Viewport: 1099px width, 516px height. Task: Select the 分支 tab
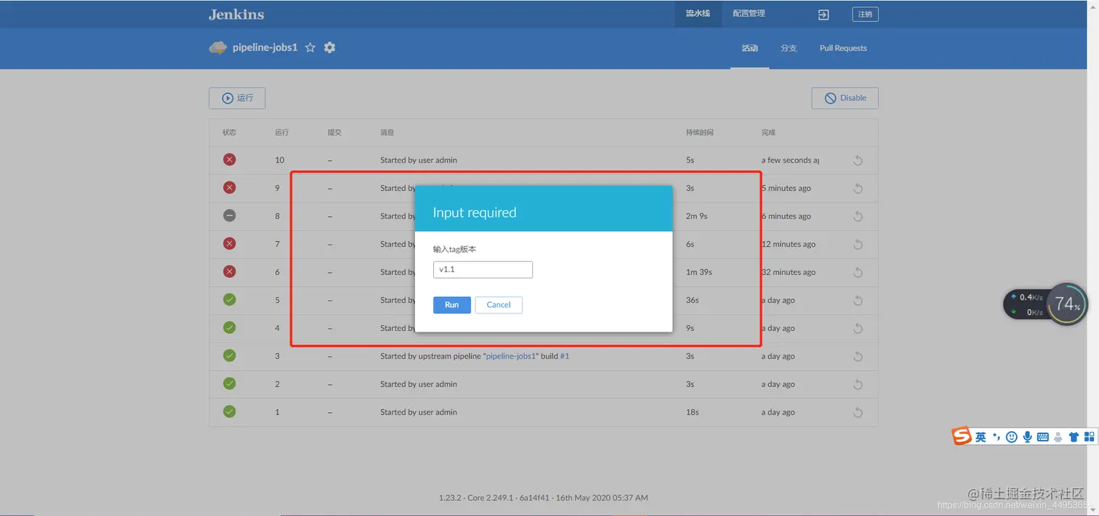point(789,49)
